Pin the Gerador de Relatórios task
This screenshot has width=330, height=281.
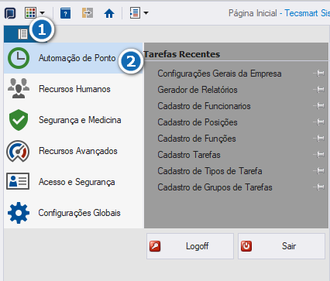319,90
